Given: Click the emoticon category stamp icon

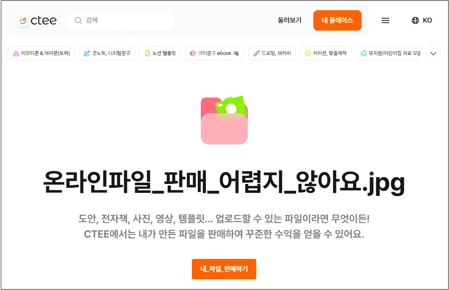Looking at the screenshot, I should pyautogui.click(x=16, y=53).
